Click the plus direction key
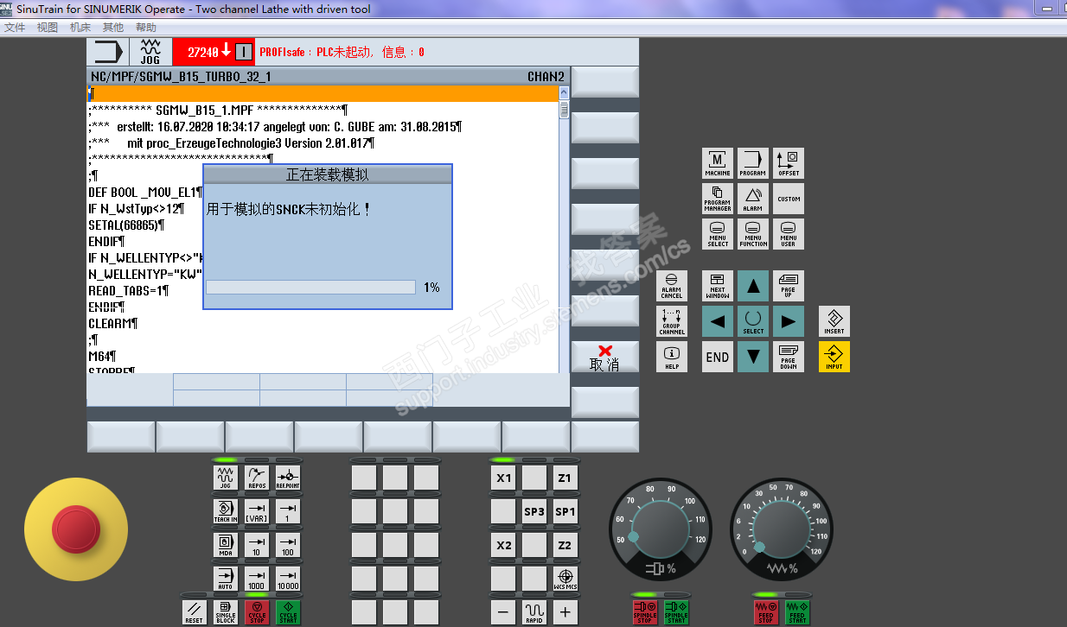 (565, 612)
